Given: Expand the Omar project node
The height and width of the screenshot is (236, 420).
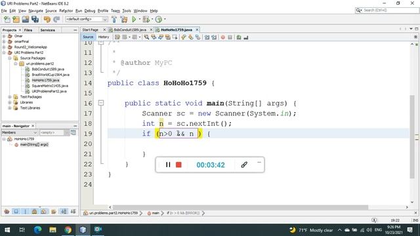Looking at the screenshot, I should point(4,36).
